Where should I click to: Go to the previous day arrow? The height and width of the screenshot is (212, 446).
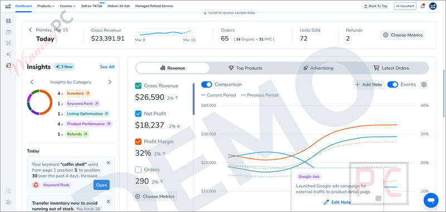point(31,30)
